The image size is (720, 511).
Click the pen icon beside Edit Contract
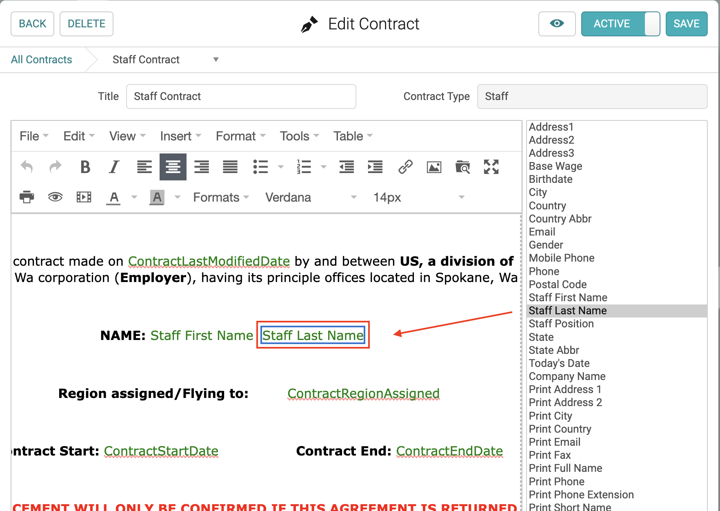click(309, 24)
